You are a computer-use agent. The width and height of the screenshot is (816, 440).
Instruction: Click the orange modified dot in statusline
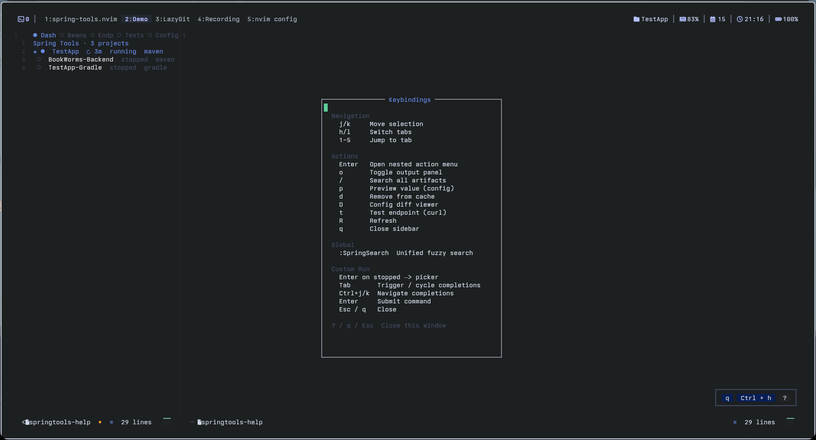[100, 422]
